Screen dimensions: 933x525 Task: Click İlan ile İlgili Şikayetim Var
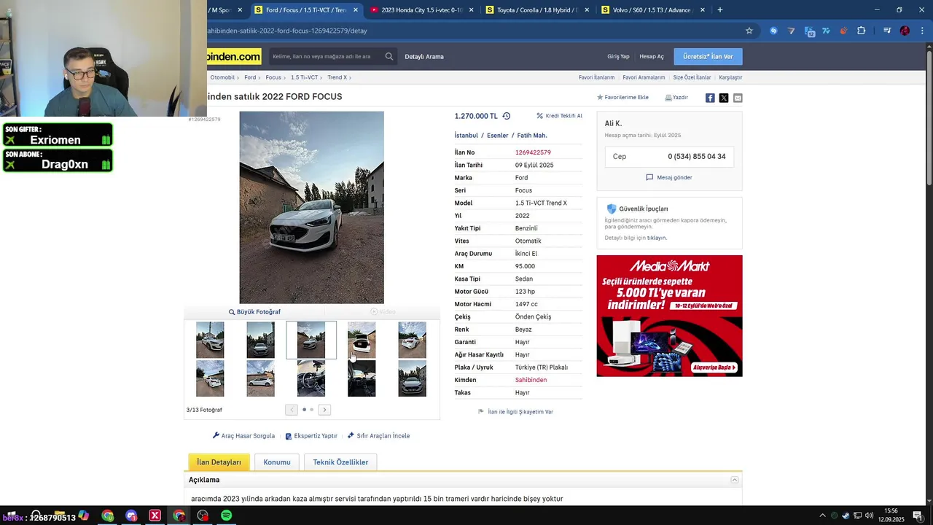pyautogui.click(x=515, y=412)
